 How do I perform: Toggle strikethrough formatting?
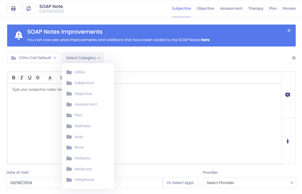[38, 78]
